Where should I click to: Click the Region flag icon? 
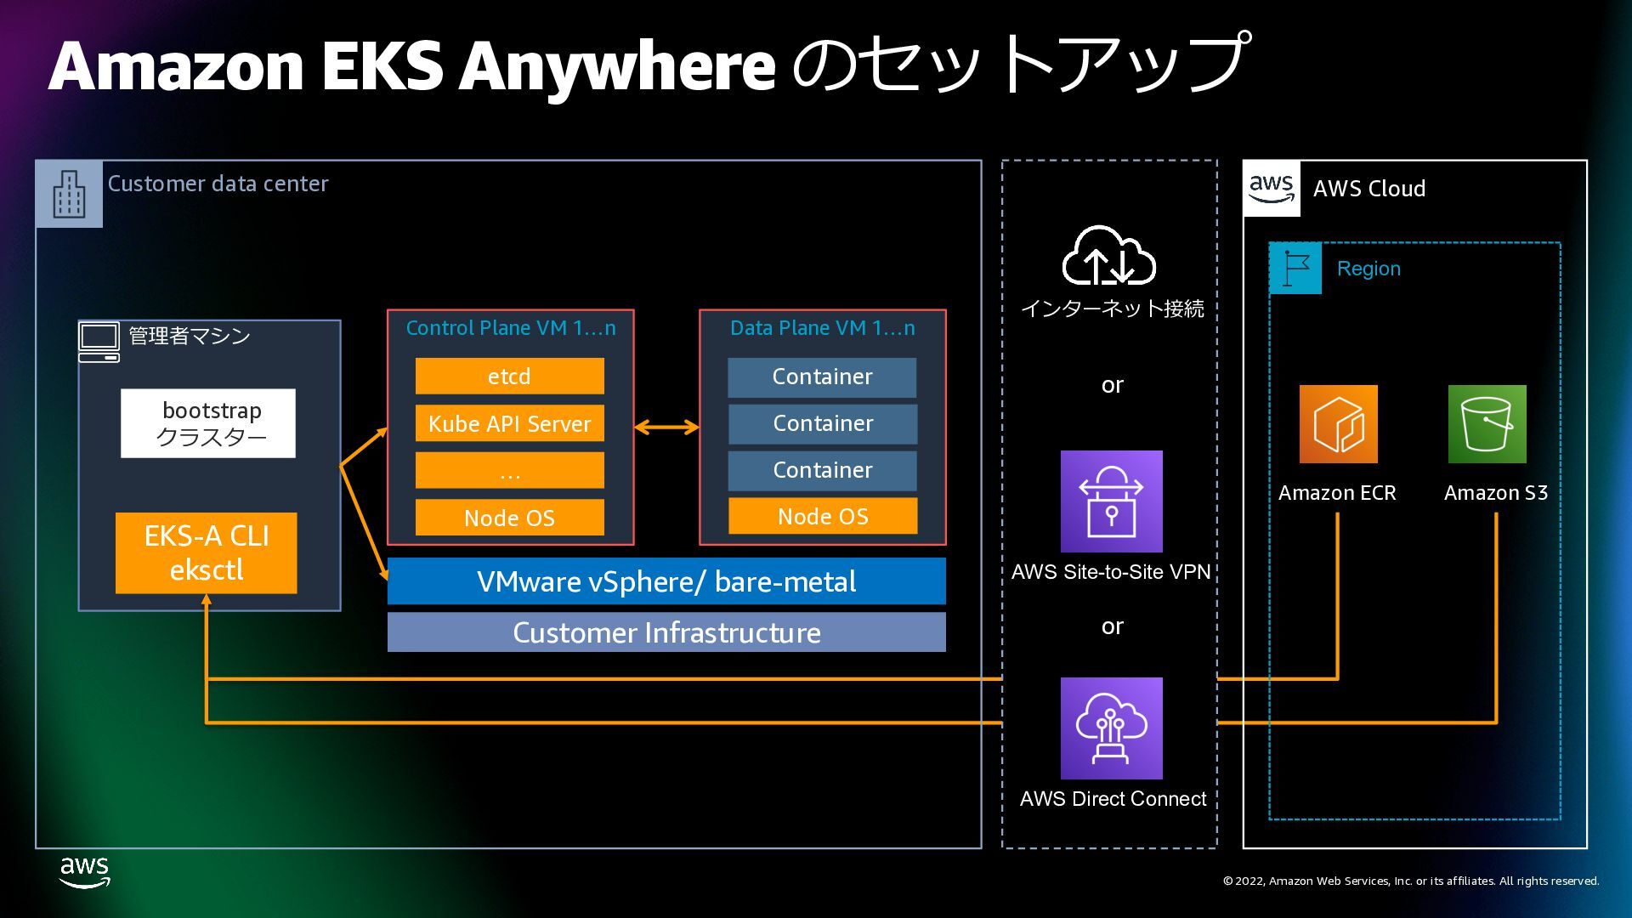pos(1295,269)
